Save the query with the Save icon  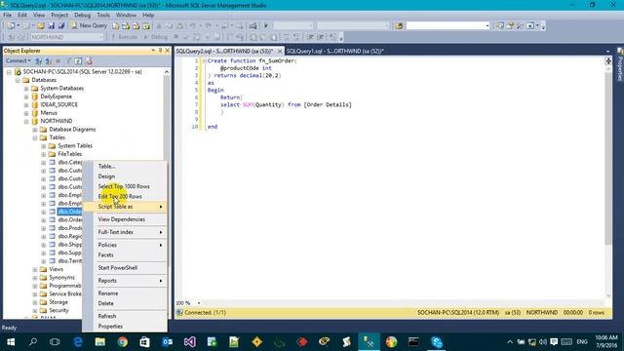click(51, 26)
